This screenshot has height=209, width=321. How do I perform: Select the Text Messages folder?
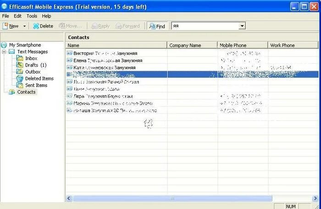click(x=33, y=52)
